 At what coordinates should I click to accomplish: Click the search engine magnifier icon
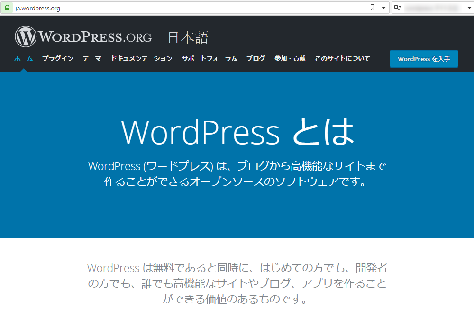click(397, 8)
